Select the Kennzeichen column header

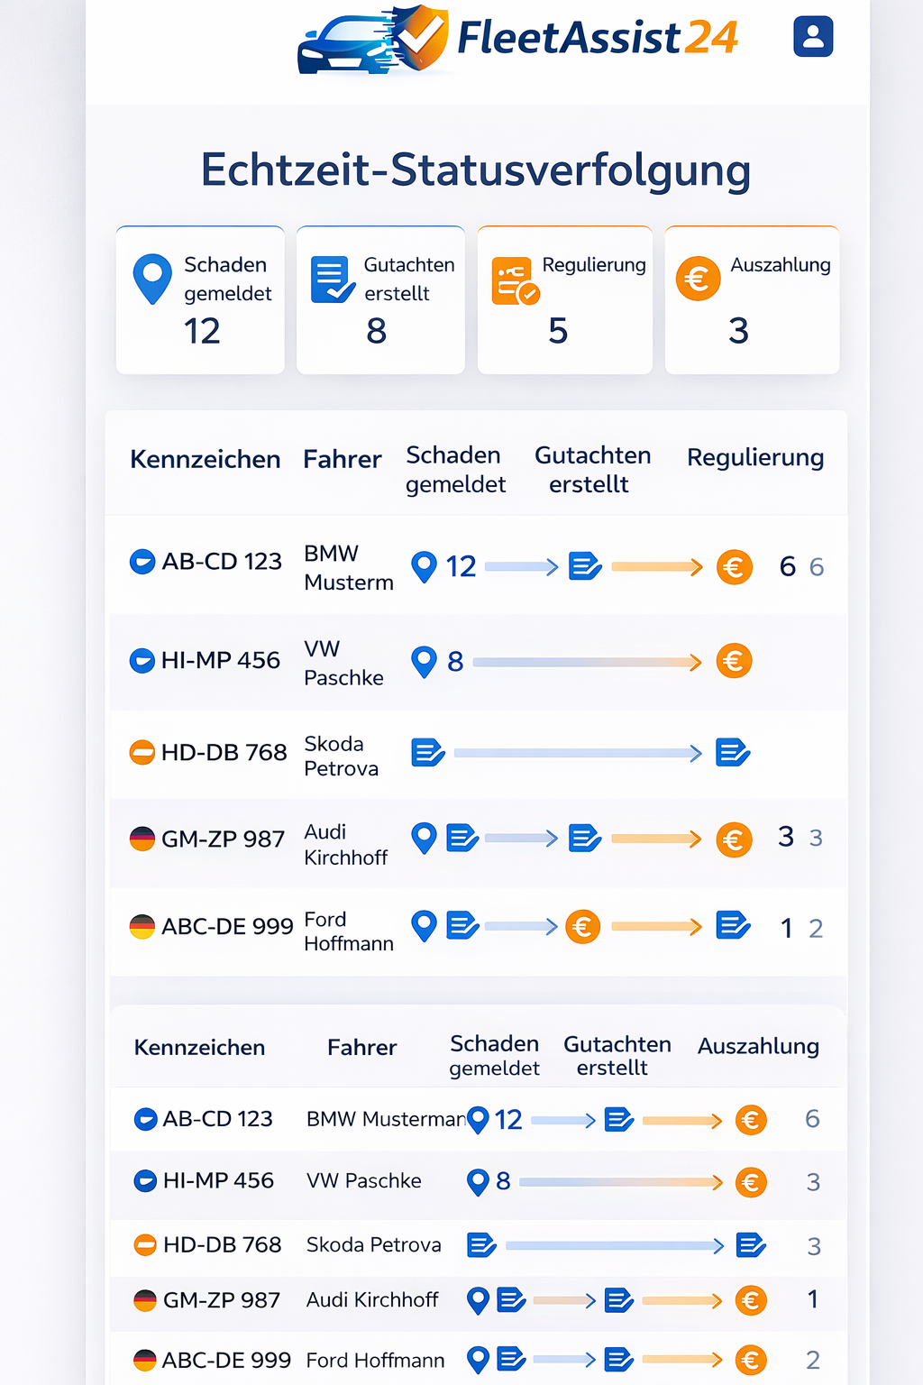tap(205, 460)
